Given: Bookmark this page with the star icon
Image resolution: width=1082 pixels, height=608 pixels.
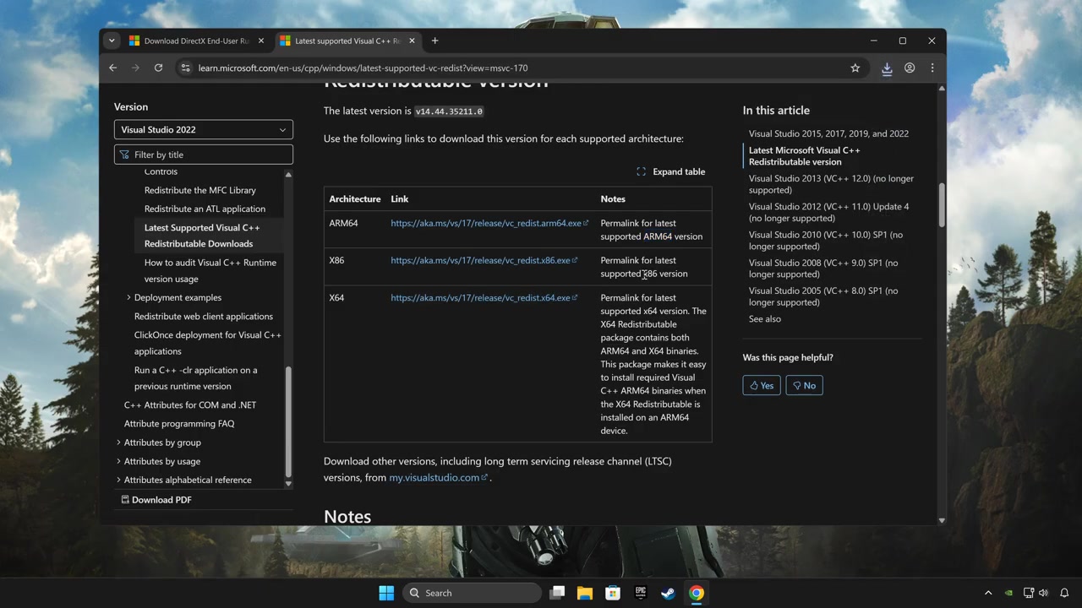Looking at the screenshot, I should point(855,68).
